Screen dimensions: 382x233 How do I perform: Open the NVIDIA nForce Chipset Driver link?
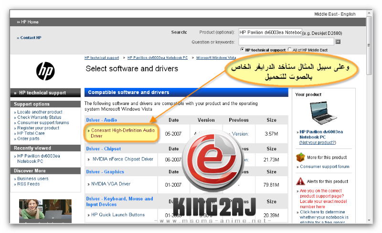[123, 159]
